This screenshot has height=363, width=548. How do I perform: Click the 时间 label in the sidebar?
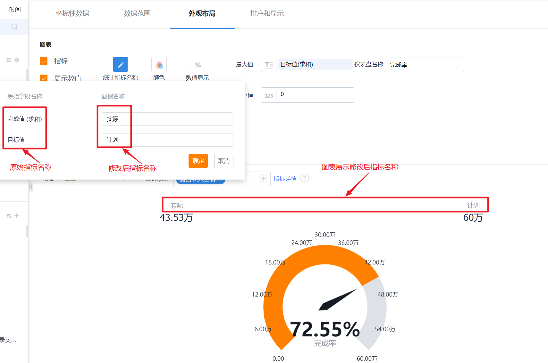tap(15, 10)
